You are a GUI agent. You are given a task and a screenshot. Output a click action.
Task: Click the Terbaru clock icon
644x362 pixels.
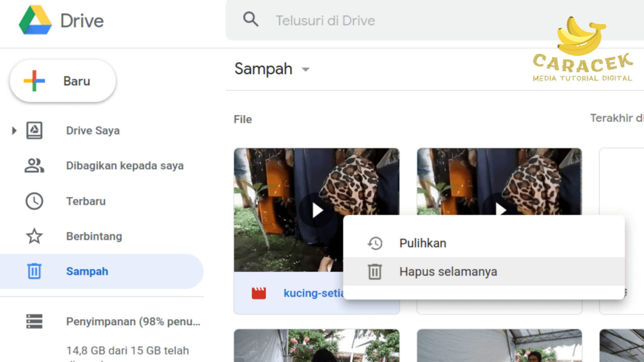pos(34,201)
